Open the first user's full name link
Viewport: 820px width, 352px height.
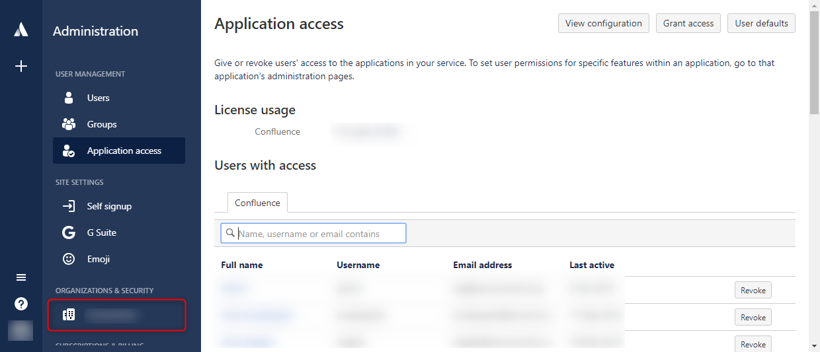pos(234,288)
